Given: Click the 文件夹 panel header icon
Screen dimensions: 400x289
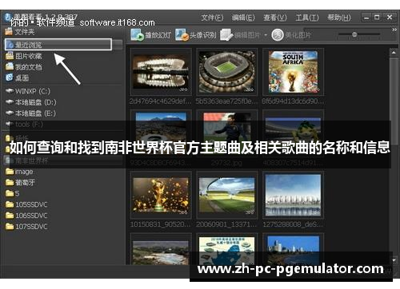Looking at the screenshot, I should coord(9,32).
